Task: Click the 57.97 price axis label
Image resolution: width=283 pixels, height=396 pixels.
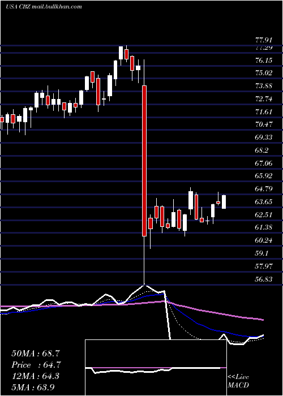Action: tap(264, 266)
